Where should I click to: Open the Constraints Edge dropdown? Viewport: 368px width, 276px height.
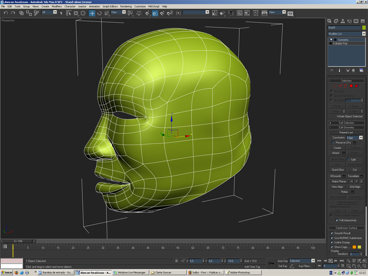361,138
